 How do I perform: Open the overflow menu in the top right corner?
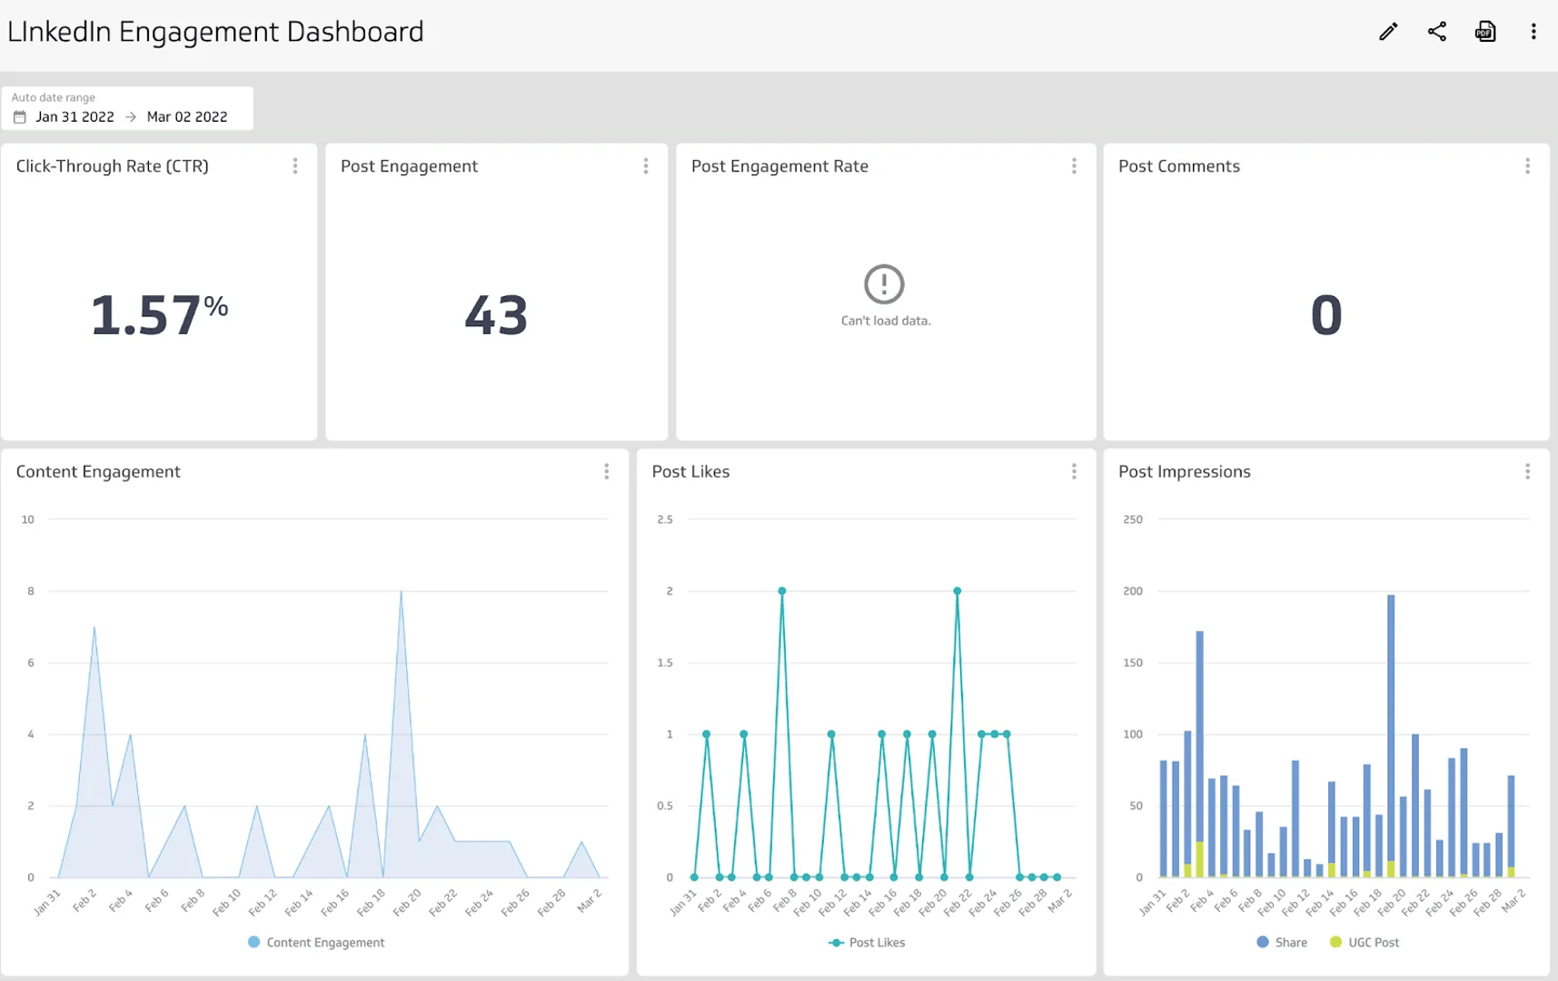1533,31
